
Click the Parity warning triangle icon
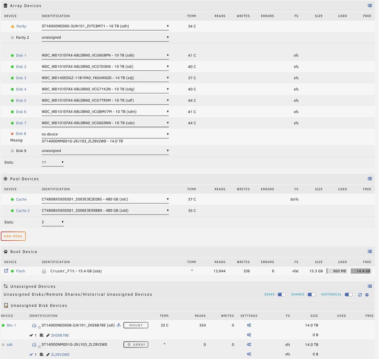(12, 26)
